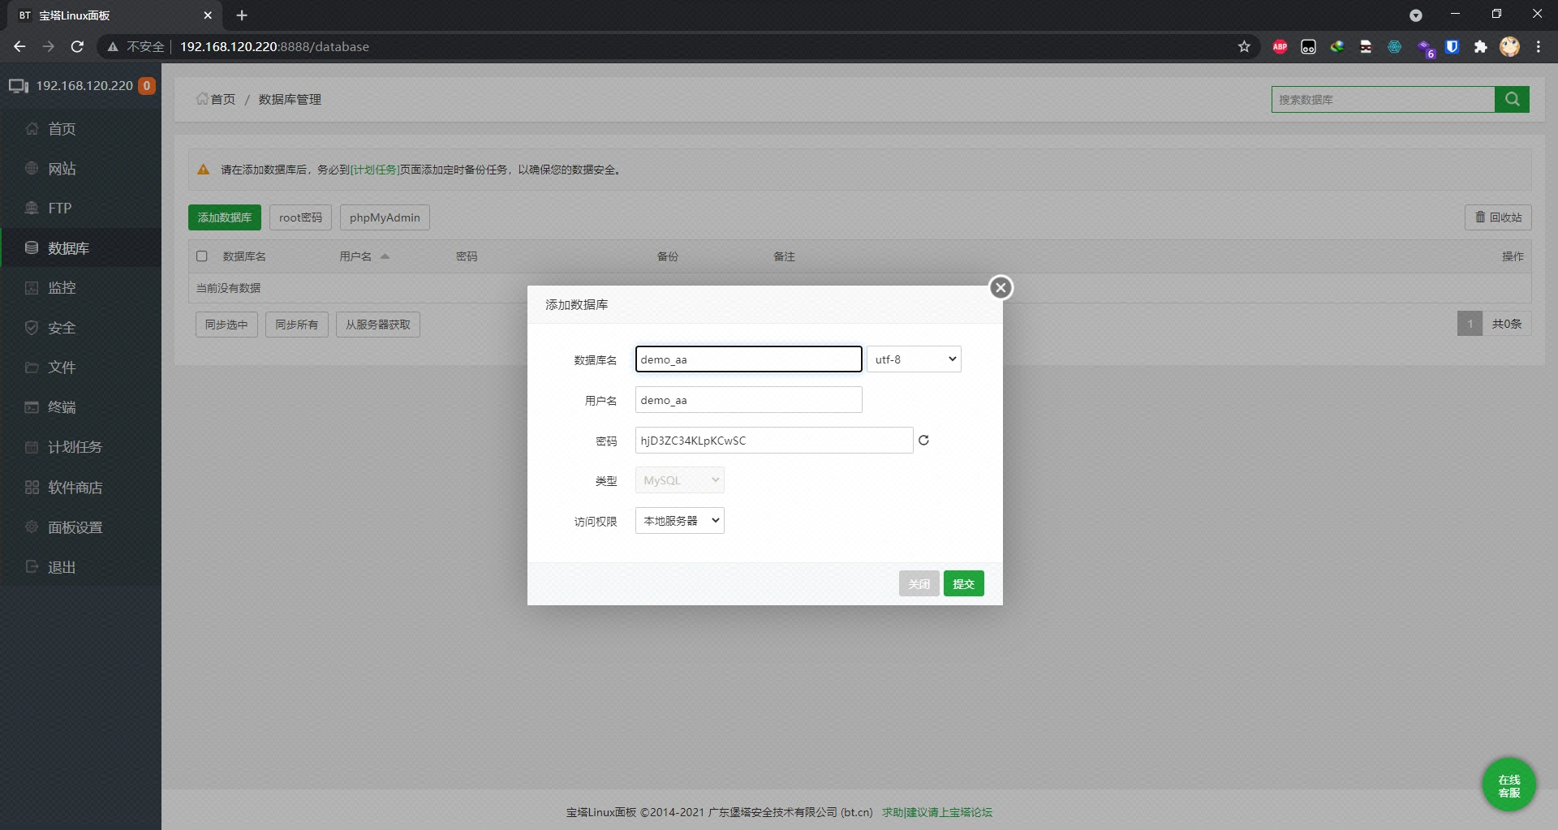Select the 数据库 sidebar item
The image size is (1558, 830).
pos(80,248)
